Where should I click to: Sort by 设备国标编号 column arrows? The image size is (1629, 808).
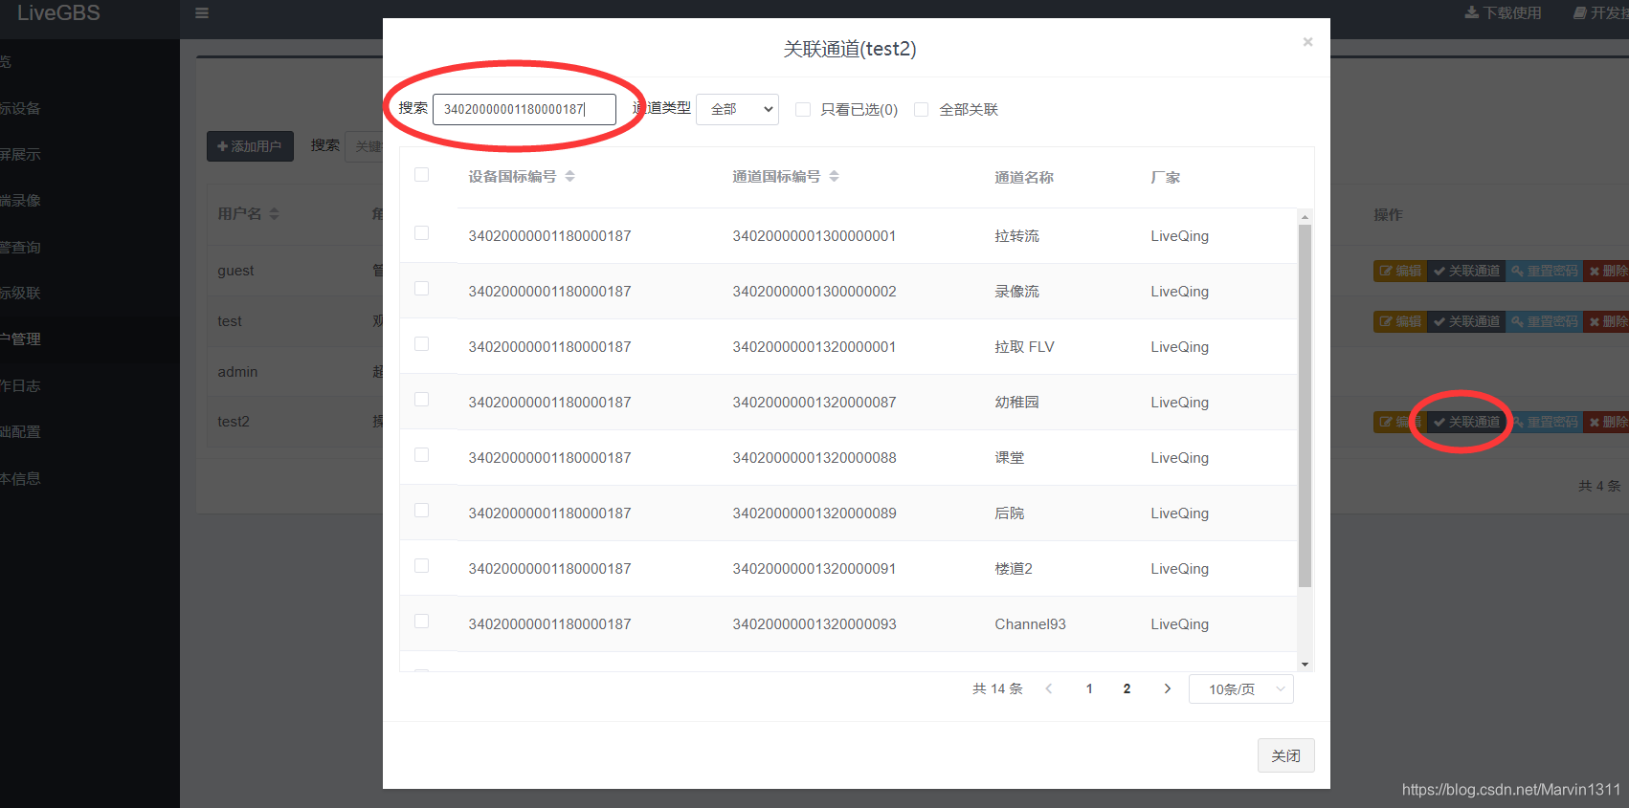click(x=569, y=176)
